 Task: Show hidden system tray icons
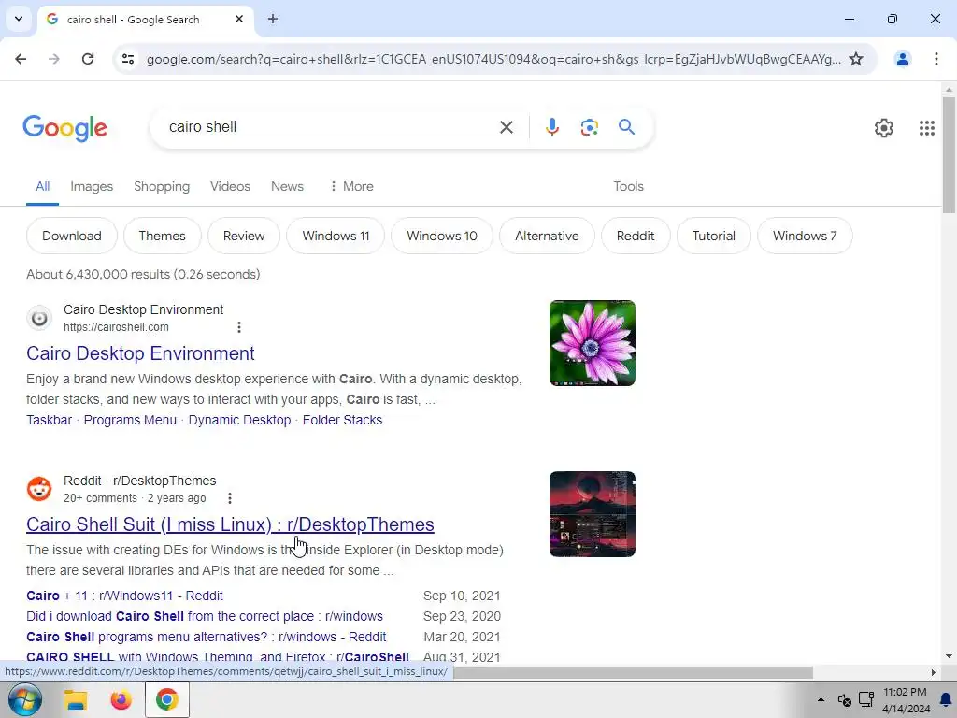[821, 699]
